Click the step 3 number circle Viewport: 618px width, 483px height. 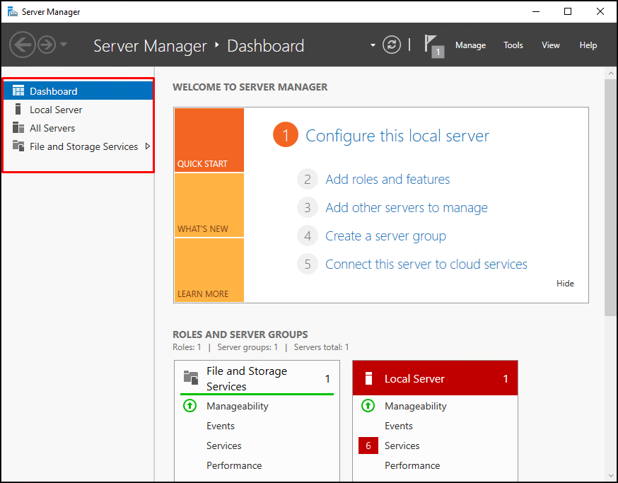308,207
